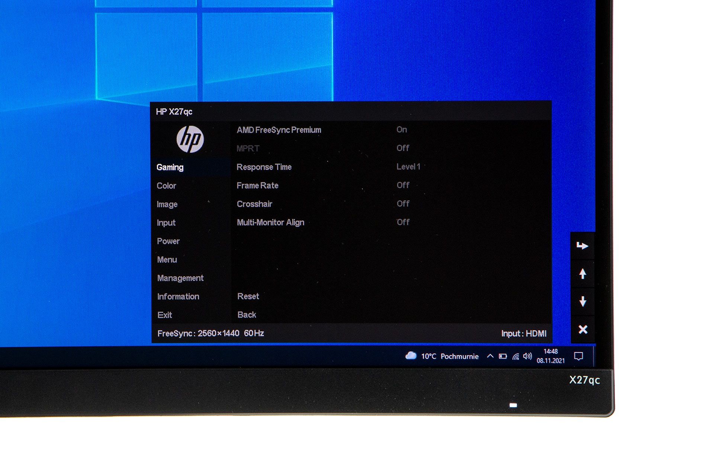Choose Exit in the OSD sidebar
714x476 pixels.
(x=164, y=315)
